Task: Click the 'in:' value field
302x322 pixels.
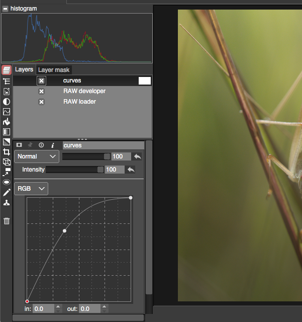Action: (44, 309)
